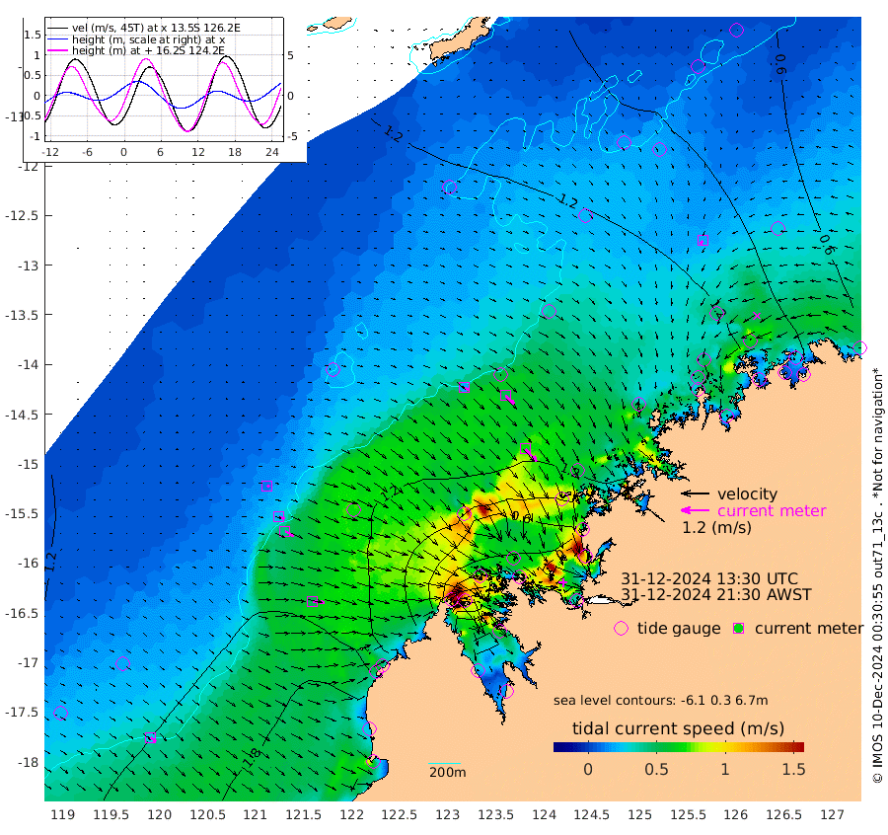Screen dimensions: 888x835
Task: Select the magenta x marker near 13.5S 126.2E
Action: point(756,316)
